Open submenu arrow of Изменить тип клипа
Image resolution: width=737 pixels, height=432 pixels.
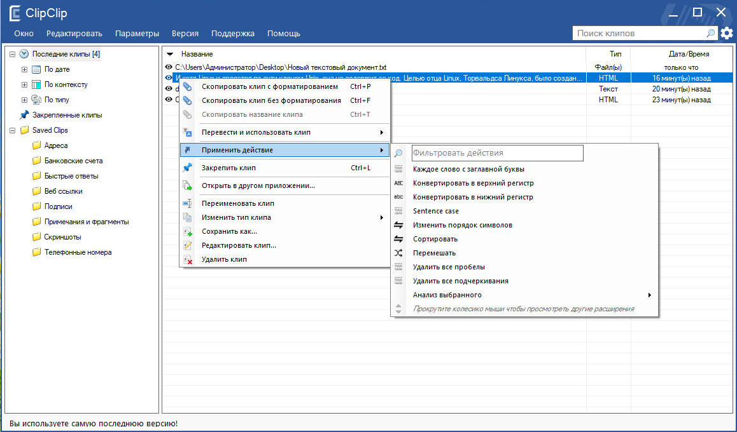coord(382,218)
